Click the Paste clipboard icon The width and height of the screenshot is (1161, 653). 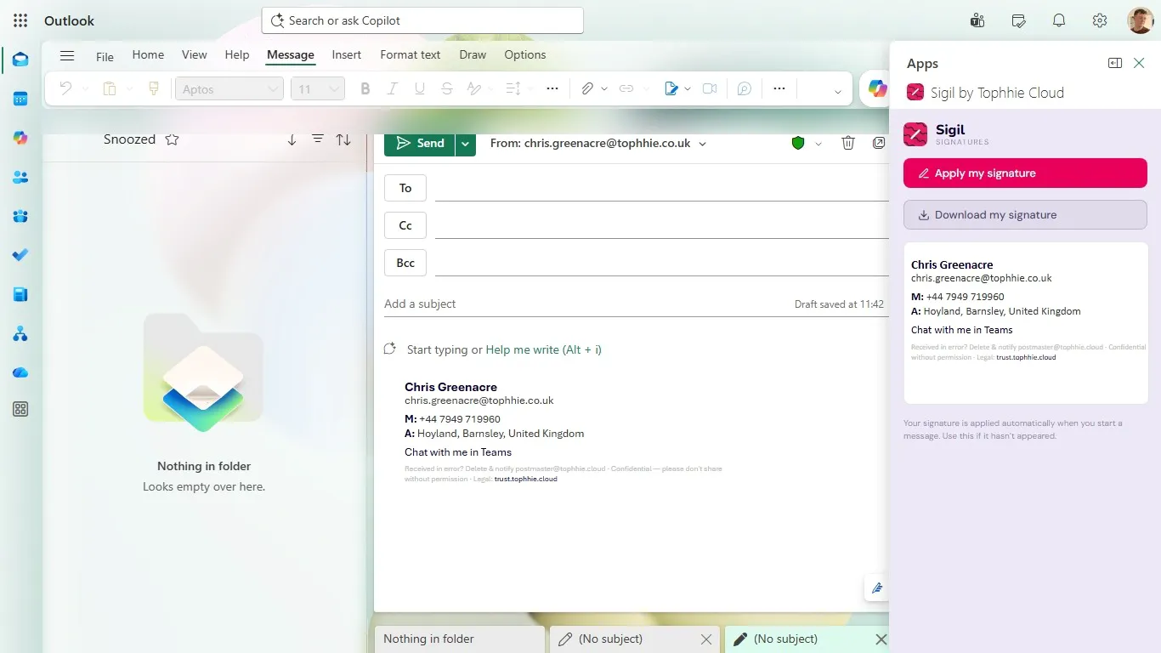pyautogui.click(x=110, y=88)
